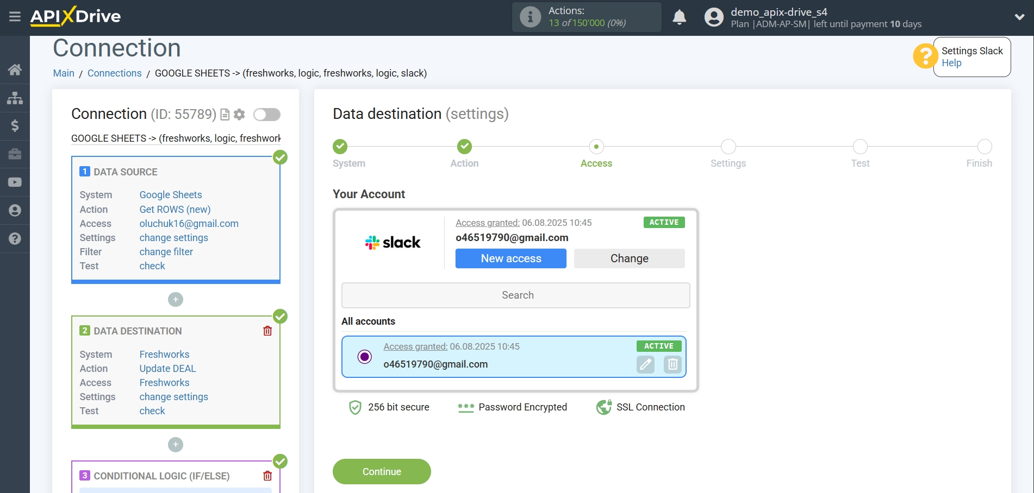The image size is (1034, 493).
Task: Open the connections sitemap sidebar icon
Action: point(15,98)
